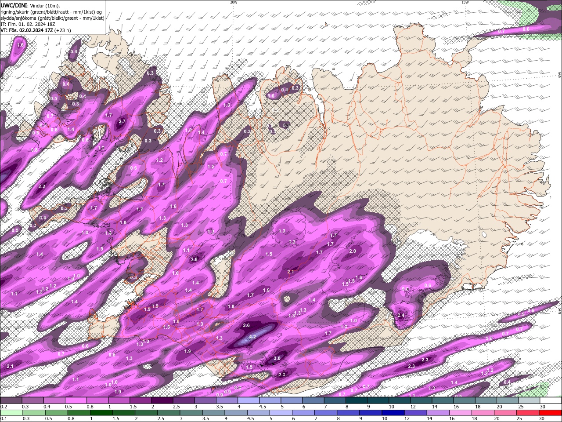The width and height of the screenshot is (562, 422).
Task: Click the 4.2 precipitation value on the map
Action: pos(252,337)
